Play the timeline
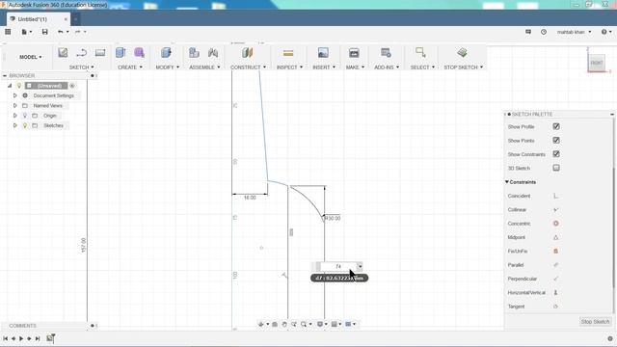This screenshot has height=347, width=617. point(21,338)
